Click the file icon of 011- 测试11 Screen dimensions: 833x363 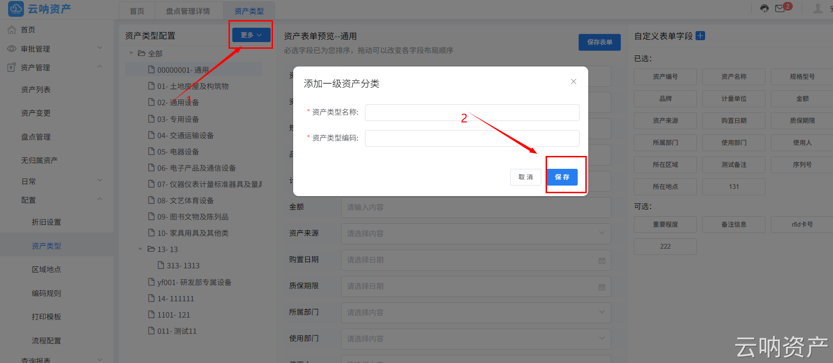(x=151, y=331)
